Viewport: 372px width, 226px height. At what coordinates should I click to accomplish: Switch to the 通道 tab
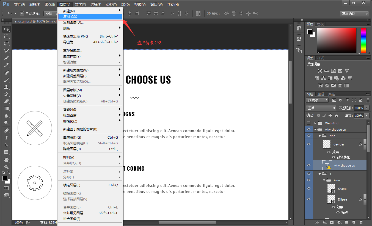pos(320,94)
